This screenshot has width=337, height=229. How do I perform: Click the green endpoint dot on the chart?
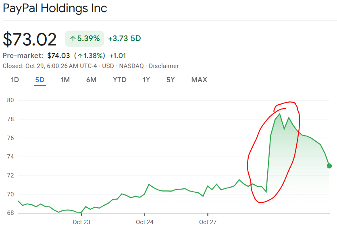point(329,166)
